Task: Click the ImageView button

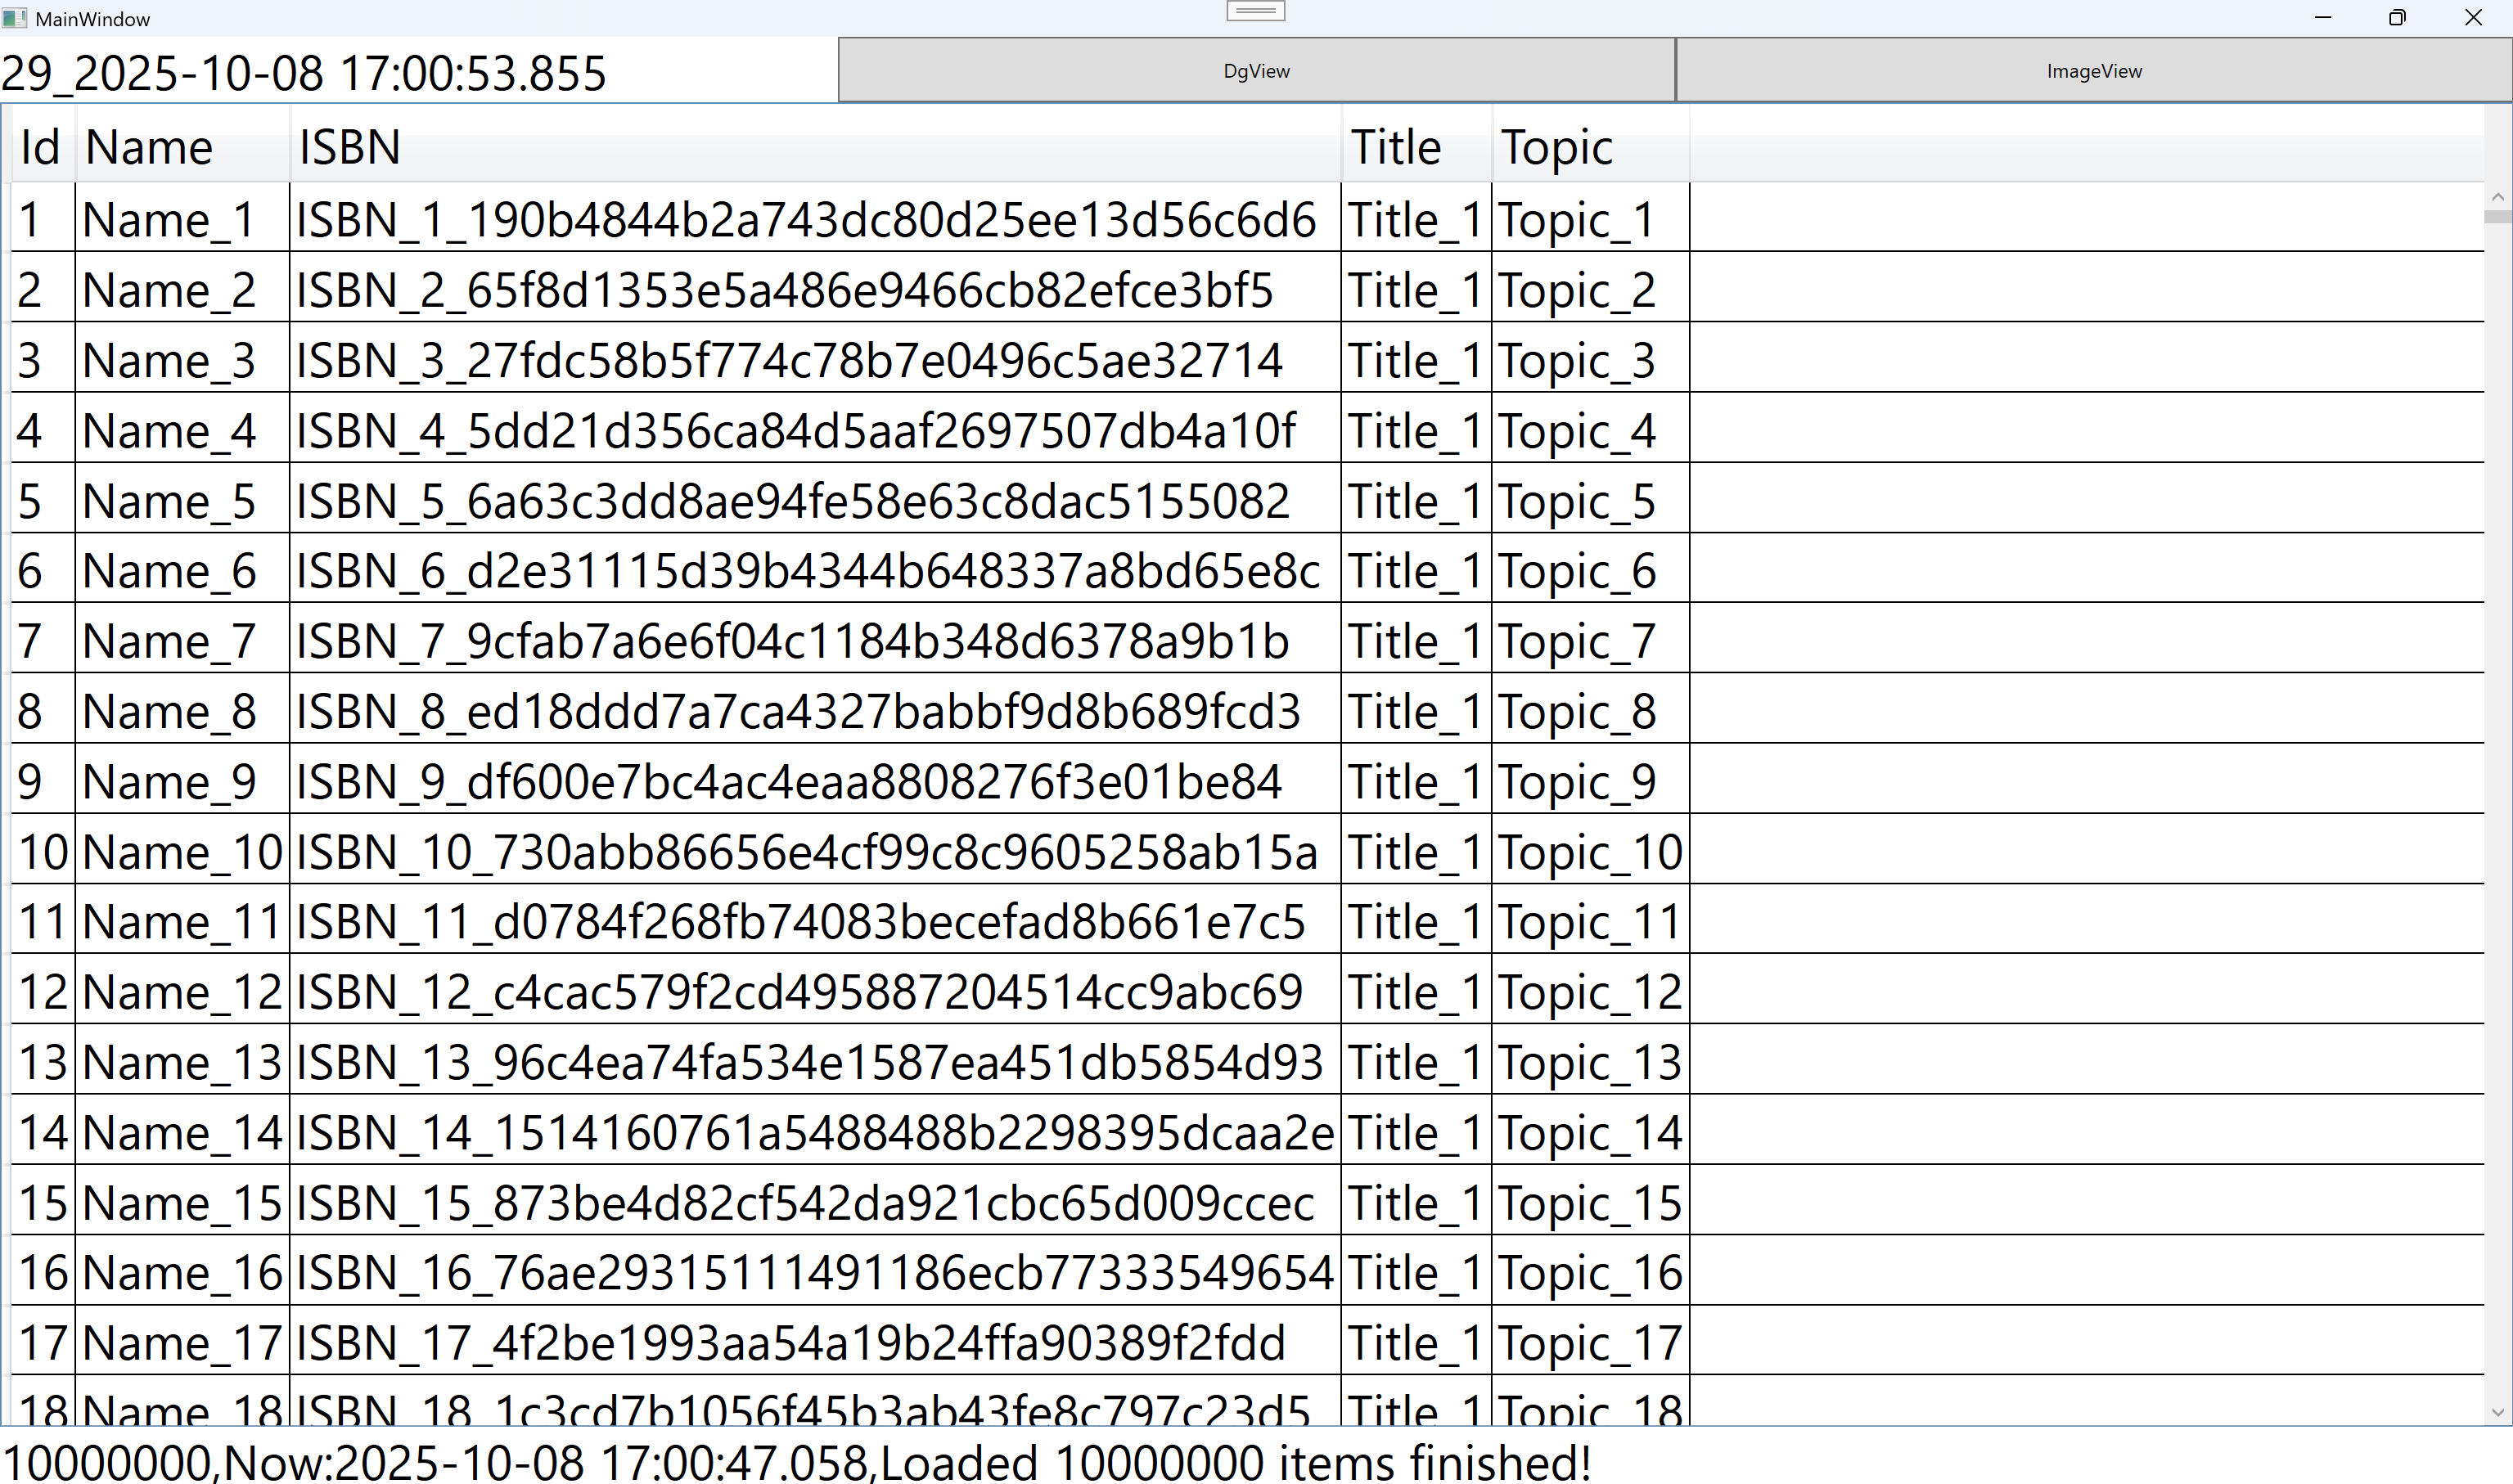Action: [2093, 71]
